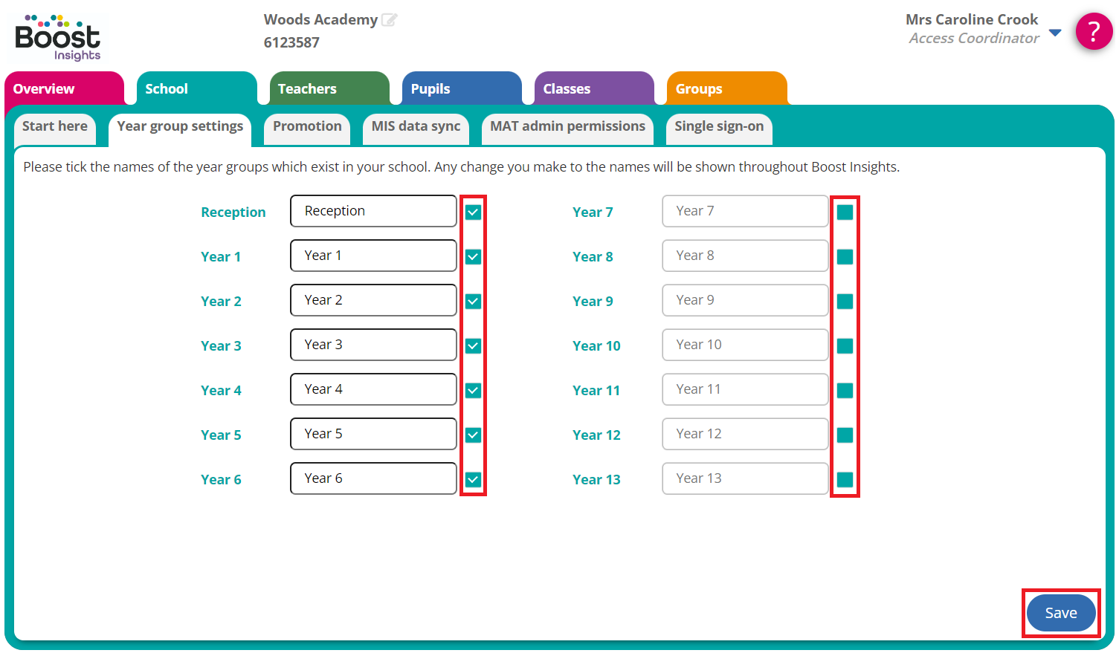The height and width of the screenshot is (653, 1119).
Task: Tick the Year 7 checkbox
Action: tap(845, 212)
